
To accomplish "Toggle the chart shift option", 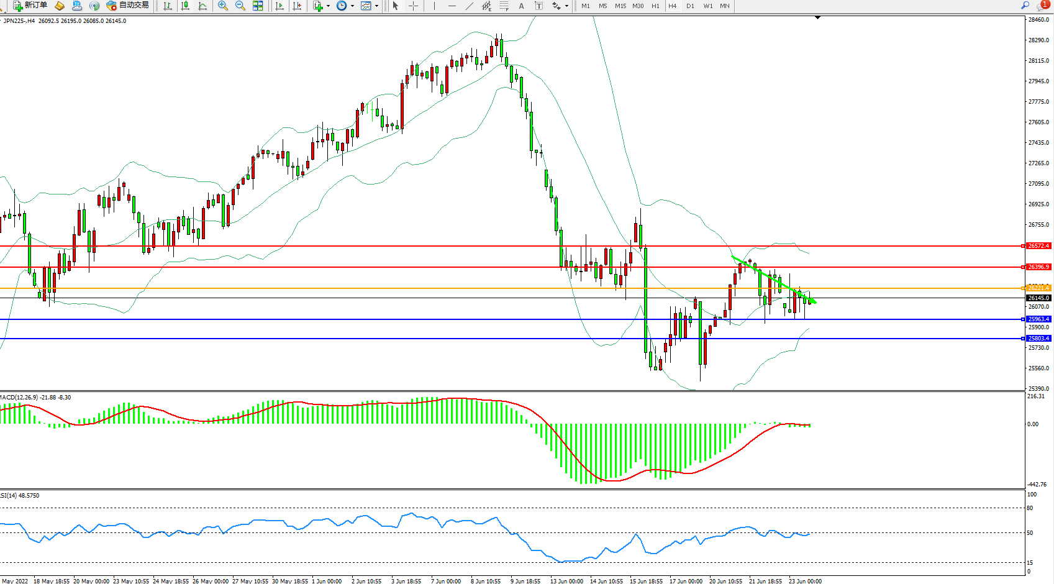I will 297,6.
